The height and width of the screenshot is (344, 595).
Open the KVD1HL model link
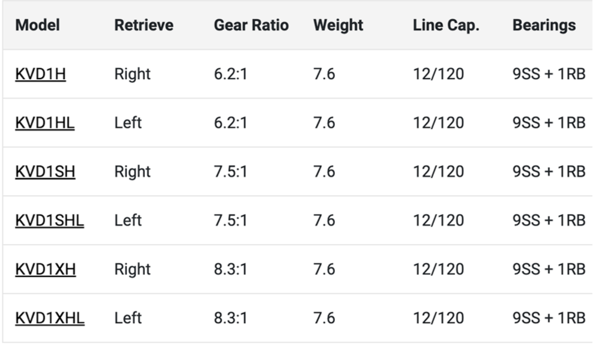[45, 123]
